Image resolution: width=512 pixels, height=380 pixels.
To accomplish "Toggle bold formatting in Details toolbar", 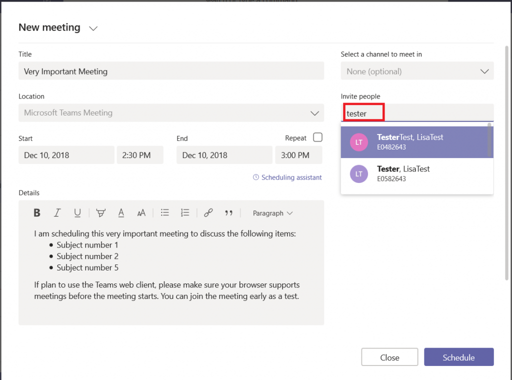I will coord(36,212).
